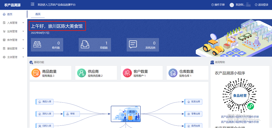Click the red 客户数量 icon
272x128 pixels.
click(127, 73)
